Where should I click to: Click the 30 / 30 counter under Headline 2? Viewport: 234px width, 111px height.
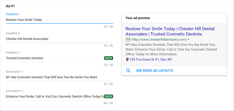pos(108,46)
